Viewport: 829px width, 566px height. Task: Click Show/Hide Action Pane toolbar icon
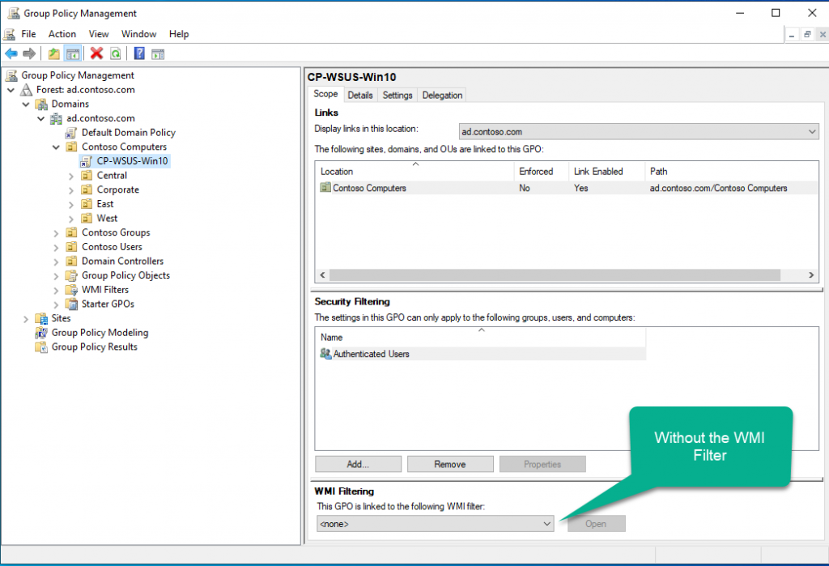click(x=158, y=53)
